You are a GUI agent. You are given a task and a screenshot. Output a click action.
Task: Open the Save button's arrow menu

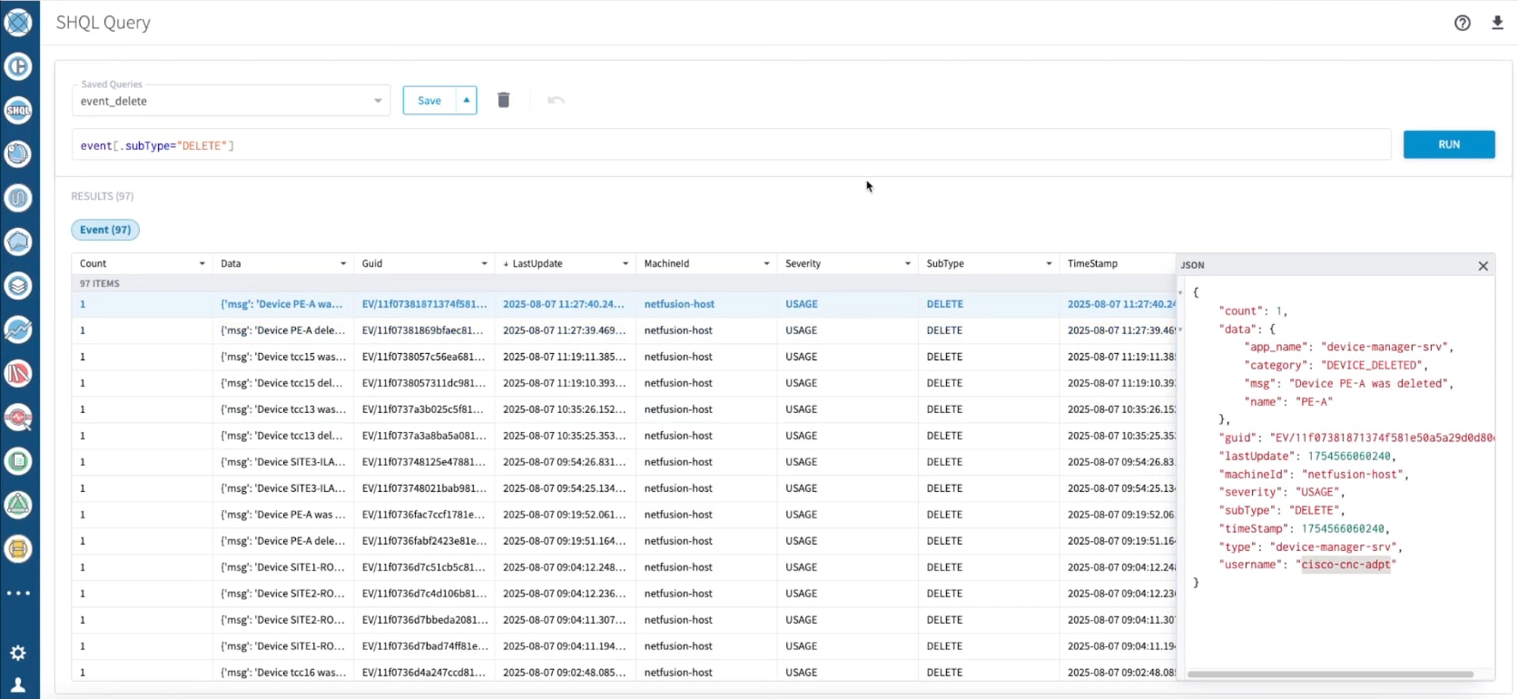467,100
